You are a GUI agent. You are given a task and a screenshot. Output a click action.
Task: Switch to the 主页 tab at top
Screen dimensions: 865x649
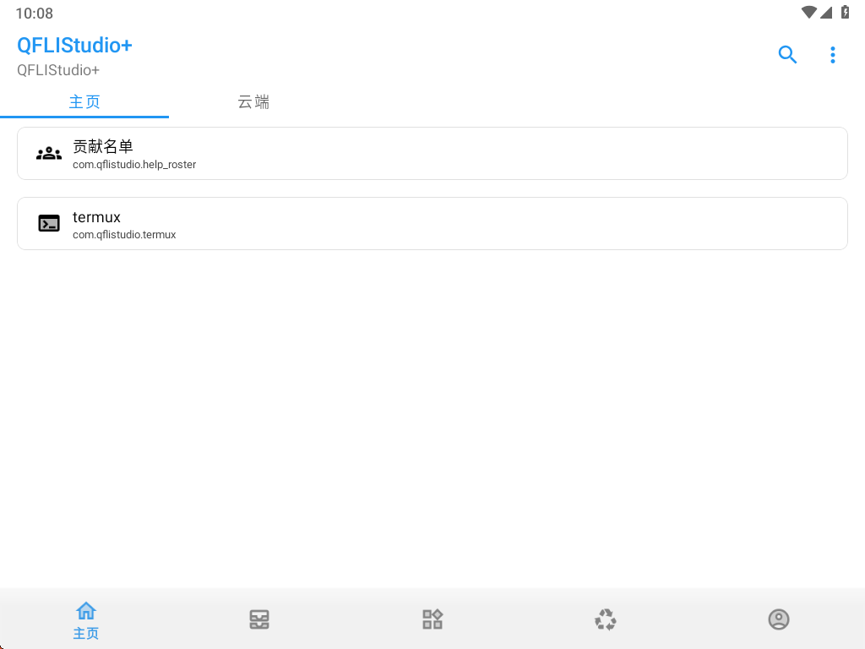[84, 102]
